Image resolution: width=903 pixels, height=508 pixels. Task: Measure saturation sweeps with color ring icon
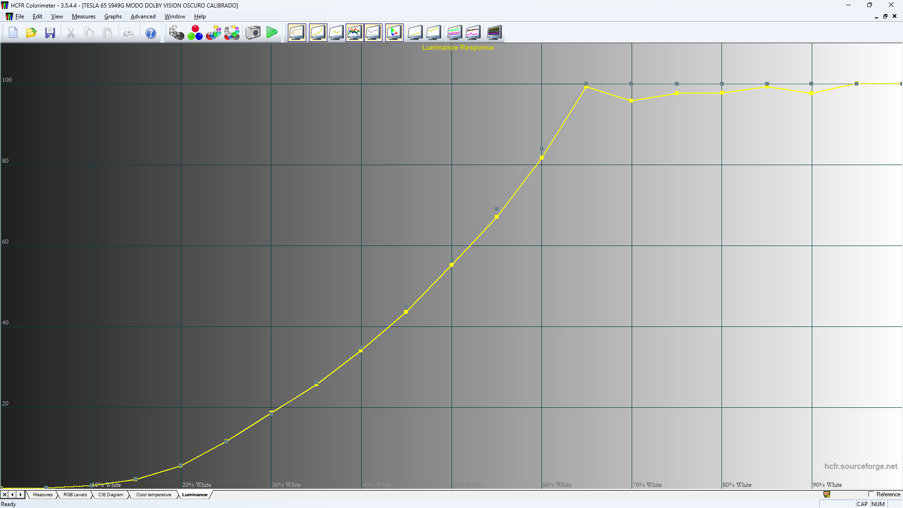[232, 33]
